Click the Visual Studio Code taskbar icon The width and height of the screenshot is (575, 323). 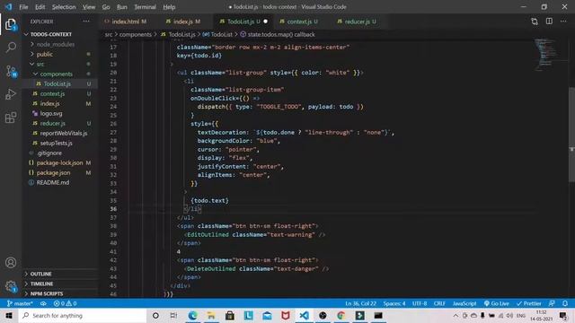(x=304, y=315)
